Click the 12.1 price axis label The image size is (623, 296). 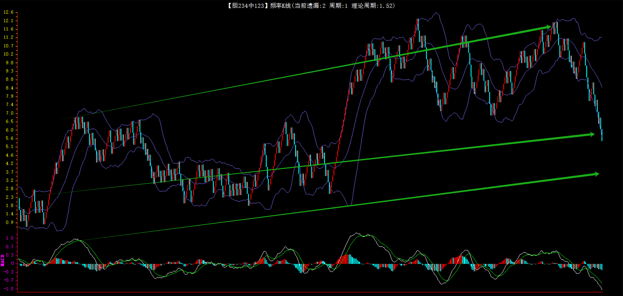[9, 20]
